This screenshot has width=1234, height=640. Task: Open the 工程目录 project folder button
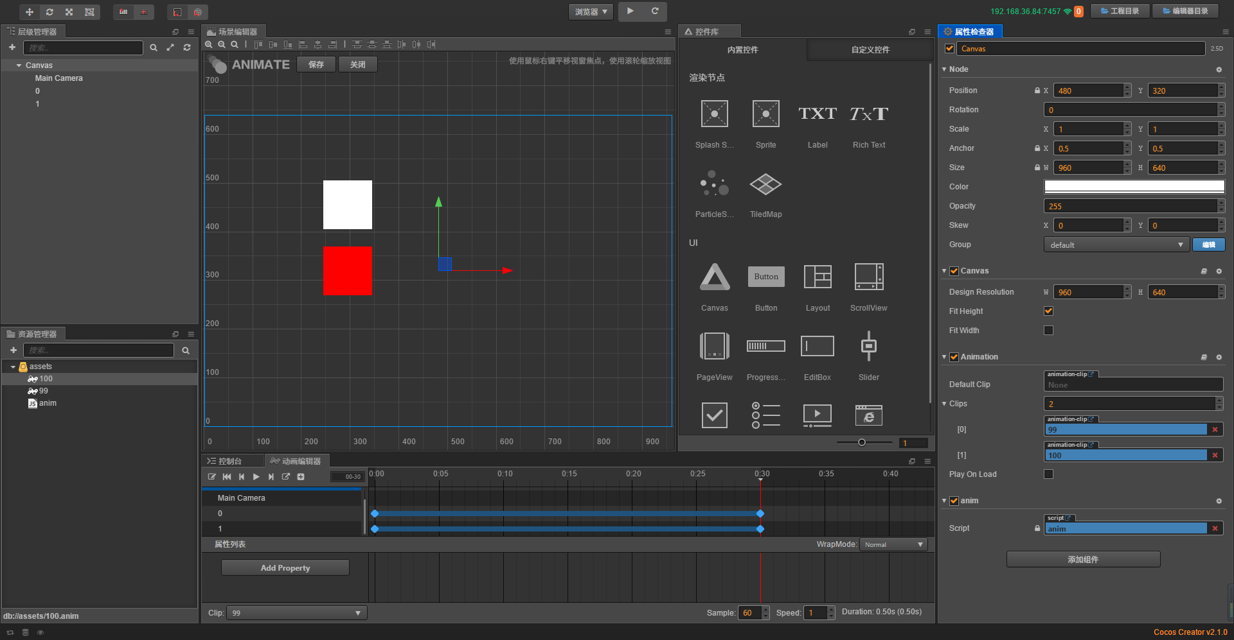tap(1120, 12)
